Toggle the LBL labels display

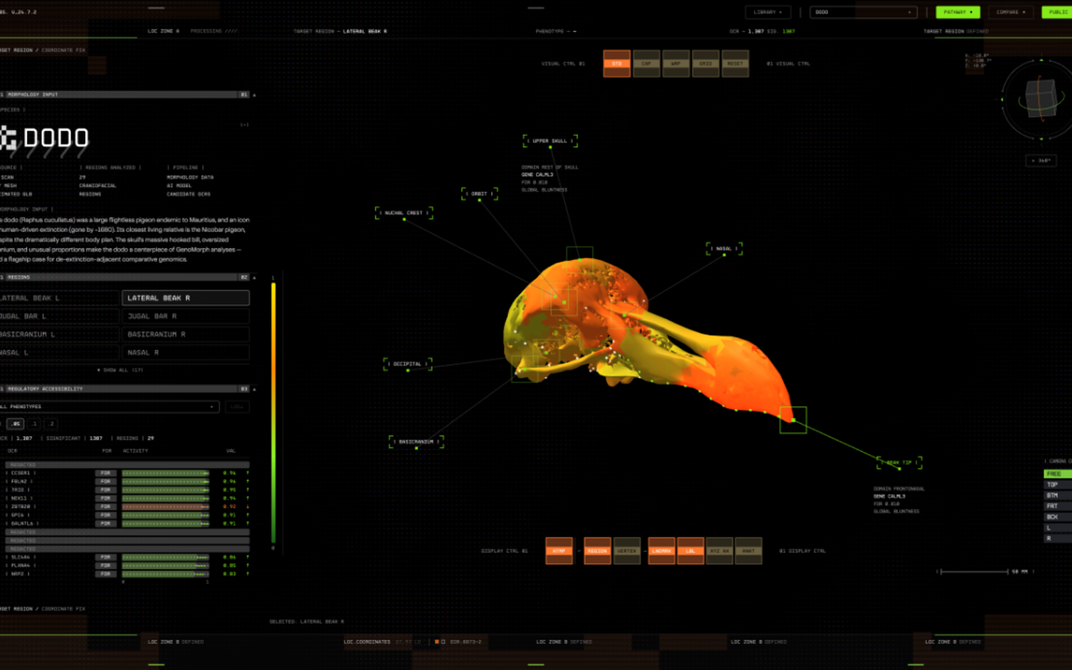click(x=690, y=551)
